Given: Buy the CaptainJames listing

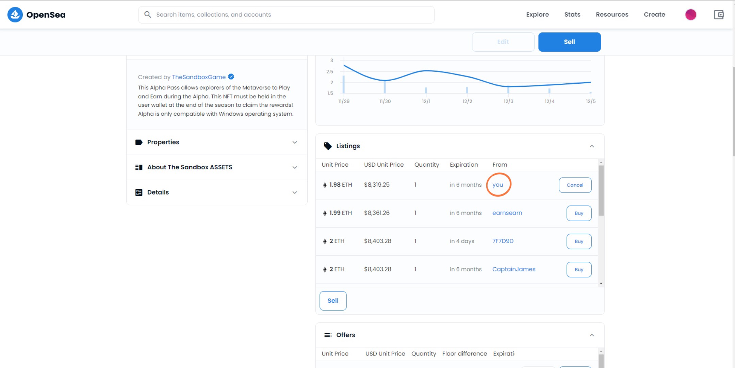Looking at the screenshot, I should pyautogui.click(x=579, y=270).
